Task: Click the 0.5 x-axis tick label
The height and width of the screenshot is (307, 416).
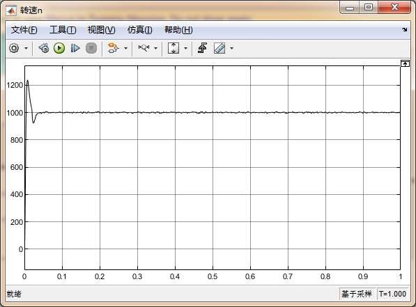Action: coord(213,276)
